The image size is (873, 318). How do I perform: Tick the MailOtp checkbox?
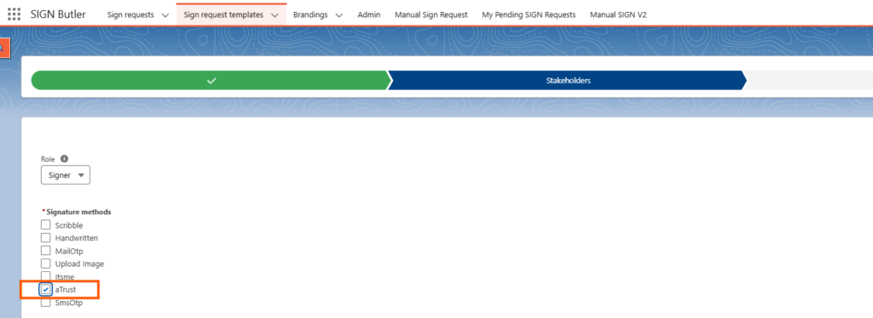coord(46,251)
